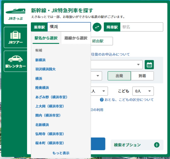Swap boarding and arrival stations
170x159 pixels.
(97, 27)
